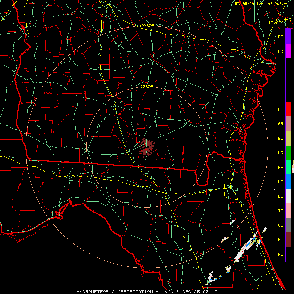This screenshot has height=294, width=294.
Task: Click the UK magenta legend swatch
Action: [288, 51]
